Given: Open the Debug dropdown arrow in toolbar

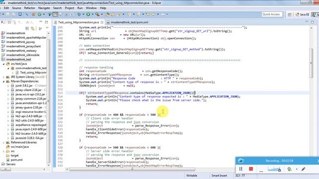Looking at the screenshot, I should (83, 14).
